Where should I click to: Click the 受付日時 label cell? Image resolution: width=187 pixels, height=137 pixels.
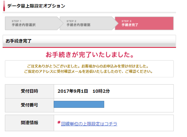point(29,91)
